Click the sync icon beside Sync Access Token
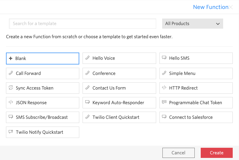The height and width of the screenshot is (160, 239). tap(11, 88)
